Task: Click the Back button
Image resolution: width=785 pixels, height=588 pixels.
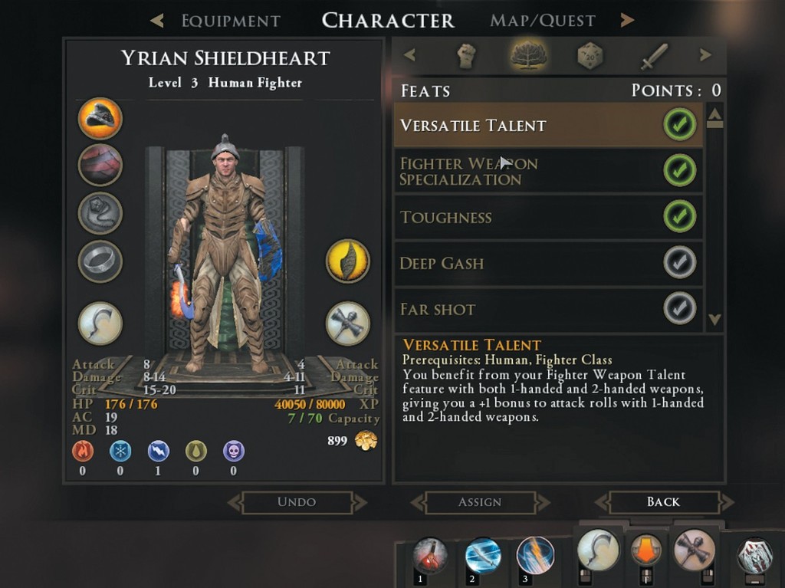Action: pos(663,502)
